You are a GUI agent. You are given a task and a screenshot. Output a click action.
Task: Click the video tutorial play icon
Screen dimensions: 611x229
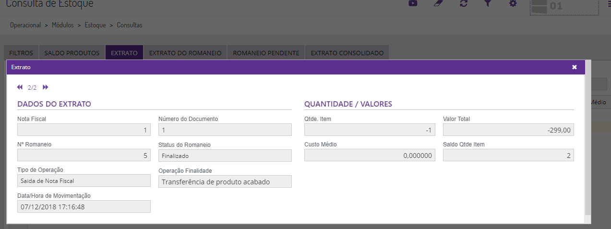pos(412,3)
